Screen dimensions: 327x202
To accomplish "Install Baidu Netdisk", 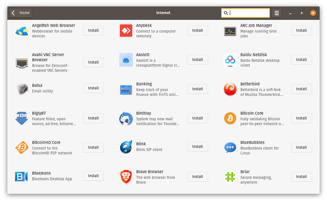I will tap(301, 60).
